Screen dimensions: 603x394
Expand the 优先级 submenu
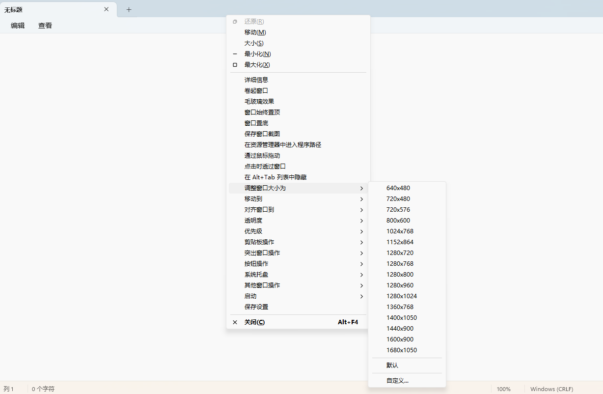[x=298, y=231]
